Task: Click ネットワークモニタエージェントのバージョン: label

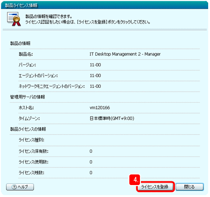Action: pos(52,87)
